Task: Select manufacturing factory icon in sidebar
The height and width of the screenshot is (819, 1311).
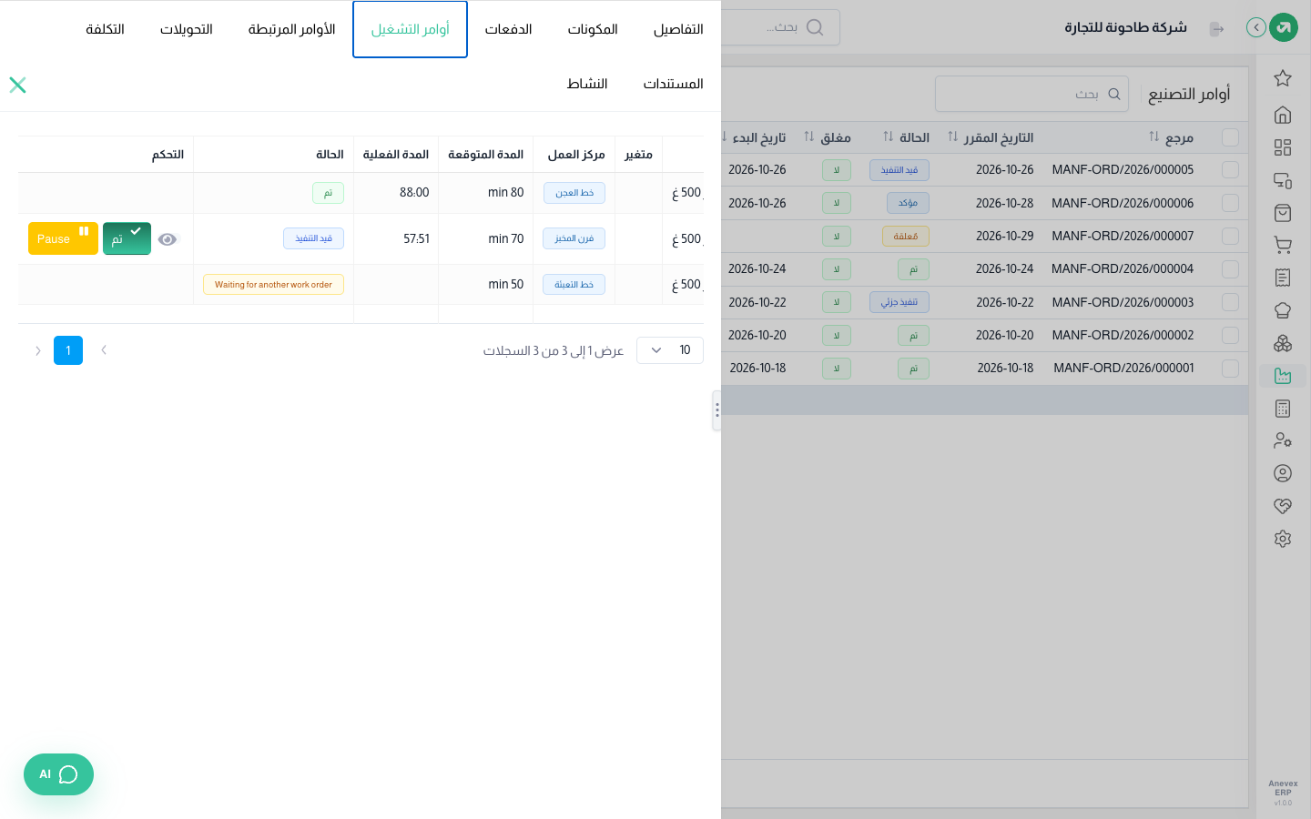Action: point(1283,376)
